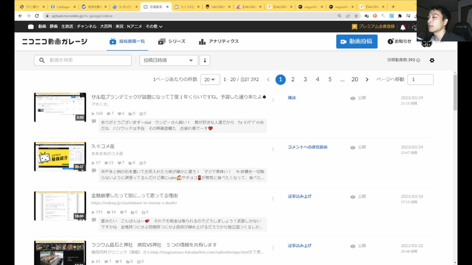Viewport: 472px width, 265px height.
Task: Open the 20 items per page dropdown
Action: (210, 79)
